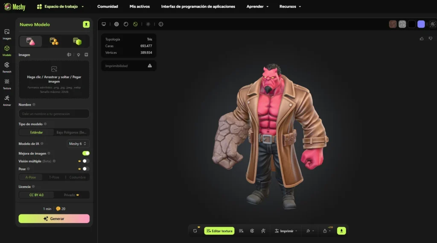Image resolution: width=437 pixels, height=243 pixels.
Task: Open the Meshy 6 AI model dropdown
Action: (x=78, y=144)
